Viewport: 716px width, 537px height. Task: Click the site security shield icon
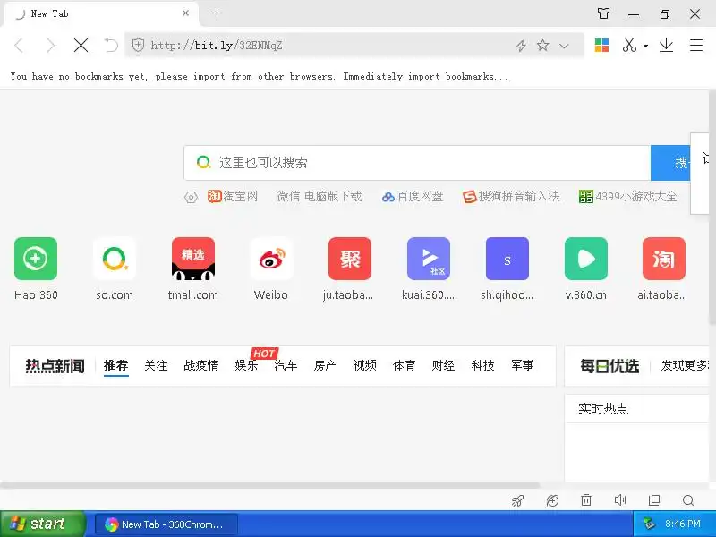coord(138,46)
